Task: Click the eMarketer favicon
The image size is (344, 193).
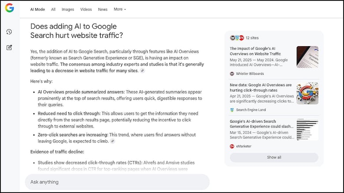Action: click(232, 146)
